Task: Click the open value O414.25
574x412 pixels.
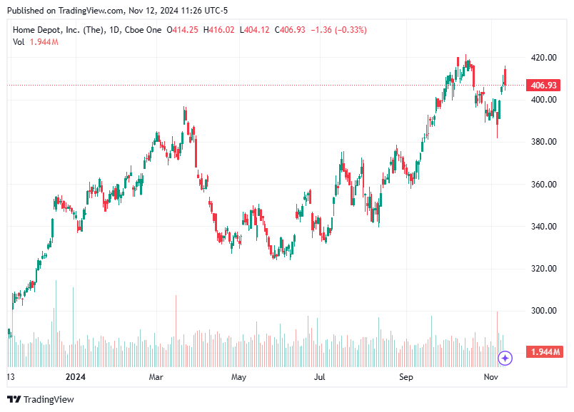Action: pyautogui.click(x=181, y=30)
